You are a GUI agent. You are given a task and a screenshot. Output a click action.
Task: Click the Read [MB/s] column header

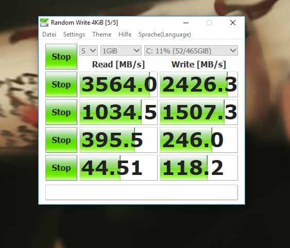pos(118,64)
